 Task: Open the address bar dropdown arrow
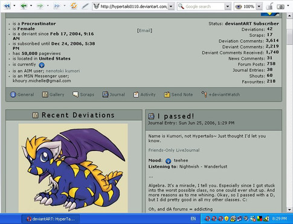tap(171, 7)
